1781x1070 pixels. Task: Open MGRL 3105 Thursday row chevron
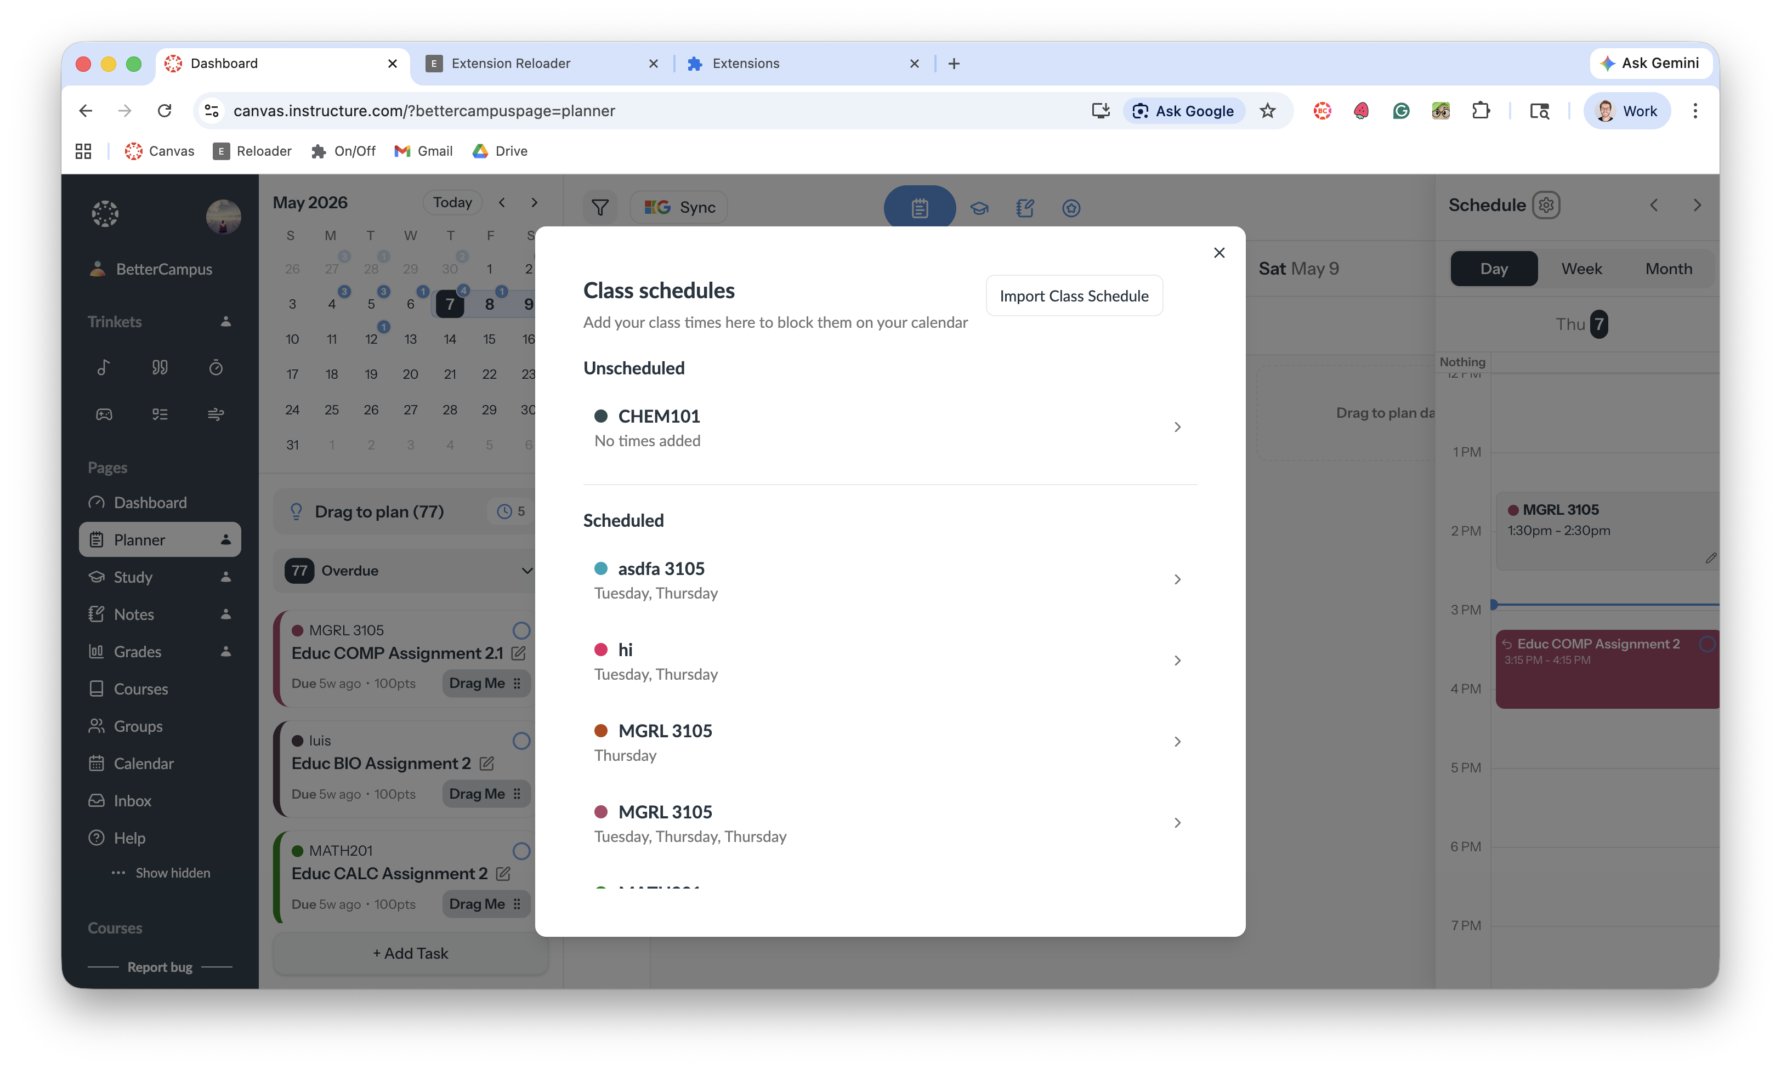[1177, 742]
